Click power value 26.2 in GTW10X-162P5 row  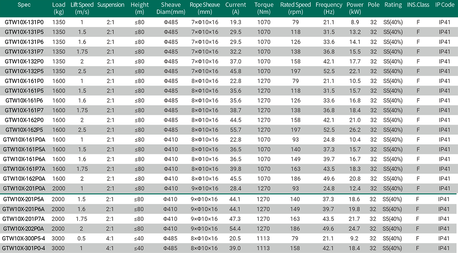tap(355, 130)
